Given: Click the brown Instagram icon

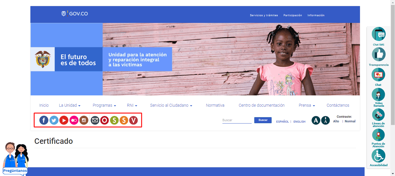Looking at the screenshot, I should pos(84,120).
